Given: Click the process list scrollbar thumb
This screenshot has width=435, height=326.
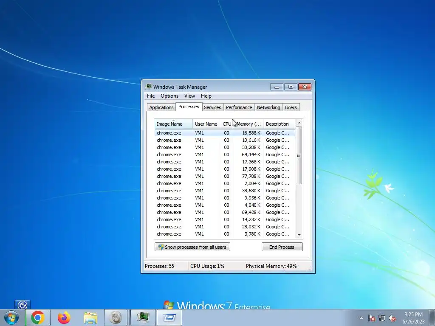Looking at the screenshot, I should pyautogui.click(x=299, y=155).
